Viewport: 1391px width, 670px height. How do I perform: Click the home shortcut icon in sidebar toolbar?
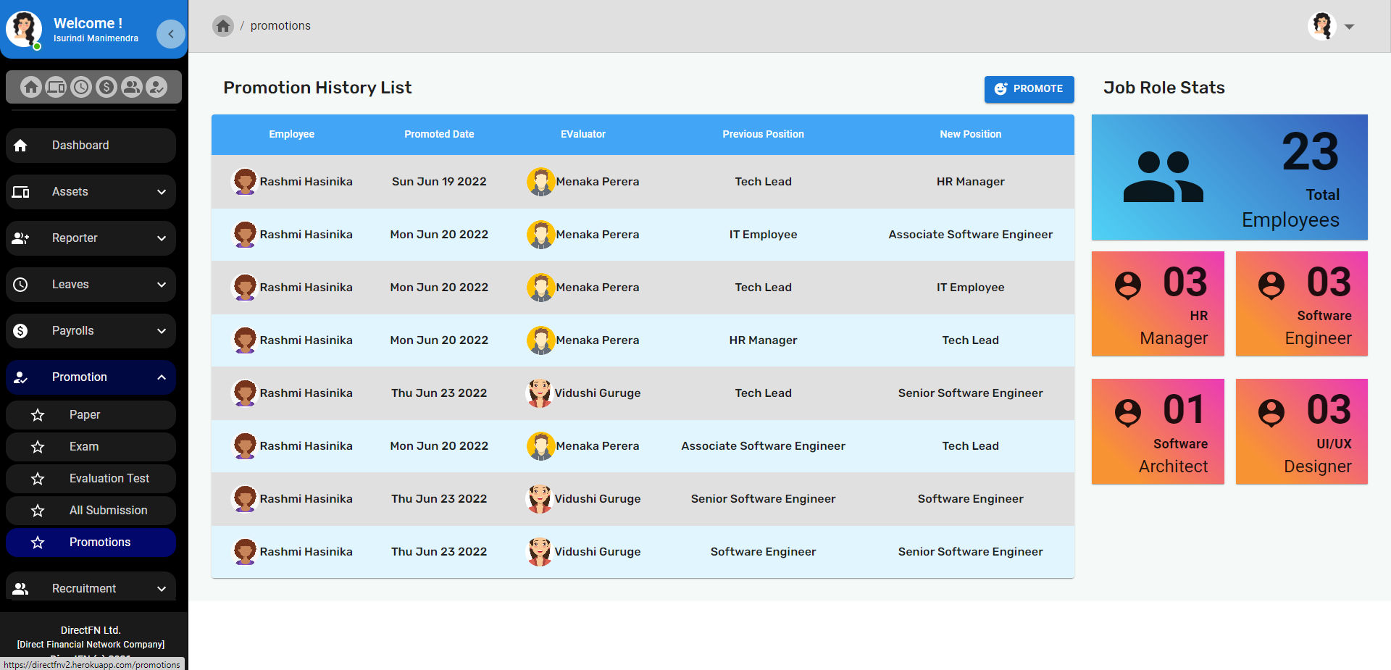(30, 88)
